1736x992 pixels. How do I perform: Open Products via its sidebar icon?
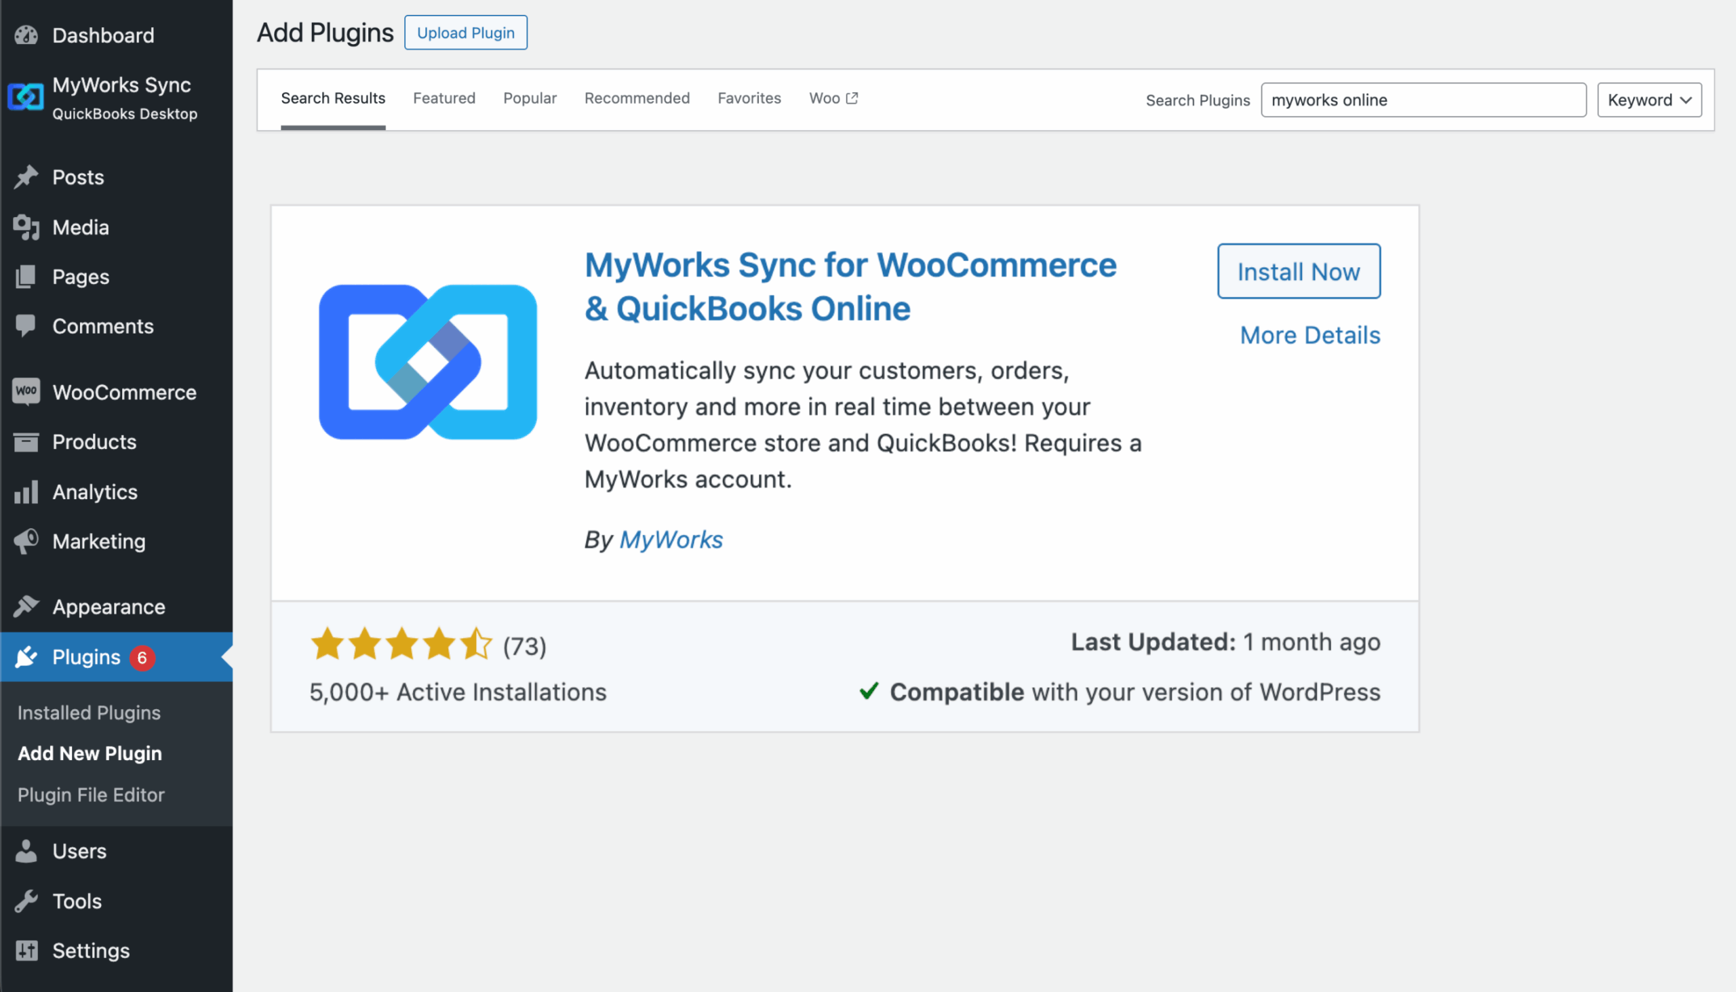coord(26,441)
